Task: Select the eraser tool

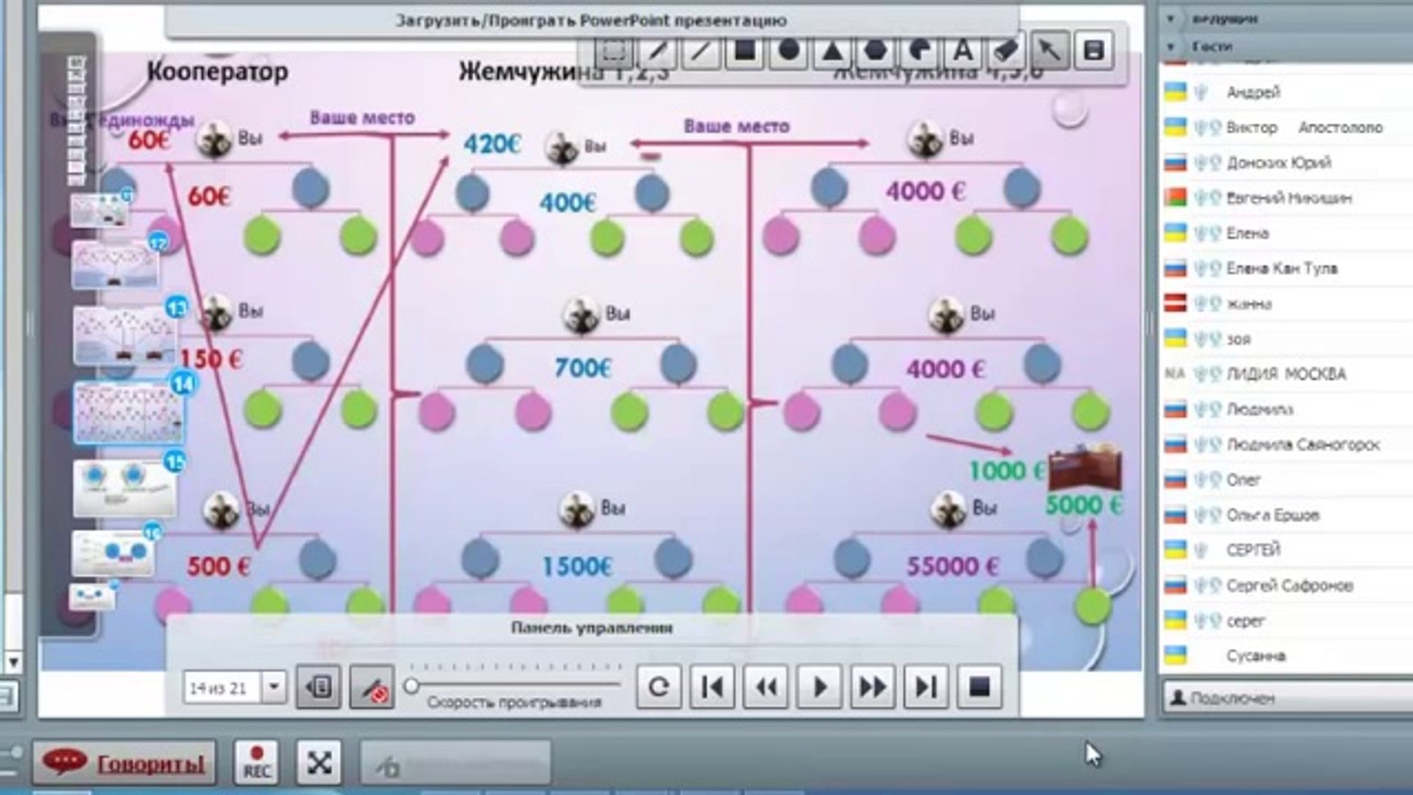Action: (x=1006, y=50)
